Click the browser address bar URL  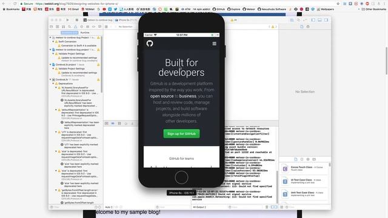pyautogui.click(x=77, y=4)
